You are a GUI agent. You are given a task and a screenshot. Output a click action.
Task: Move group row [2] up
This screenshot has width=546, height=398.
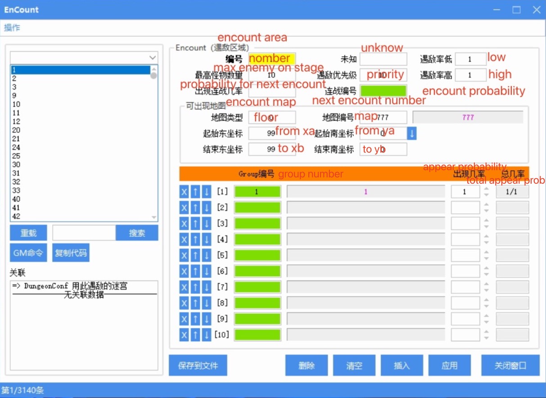(x=195, y=208)
